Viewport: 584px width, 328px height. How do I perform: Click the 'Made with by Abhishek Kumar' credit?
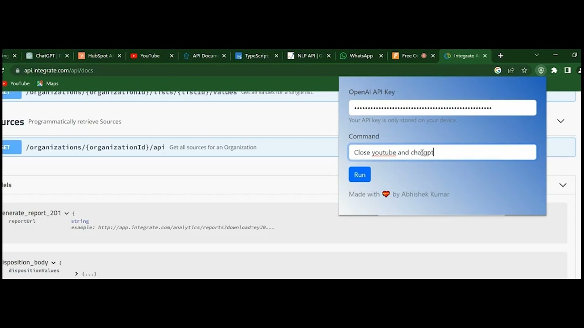[x=399, y=194]
